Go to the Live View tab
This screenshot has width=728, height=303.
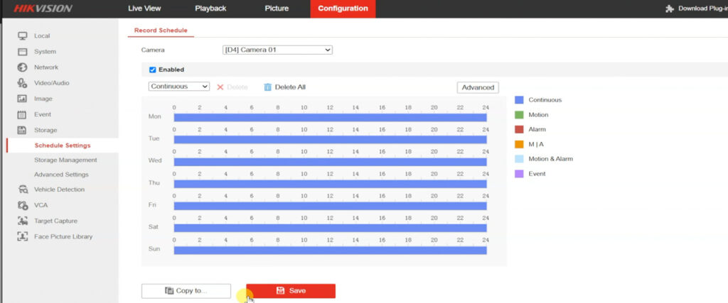tap(145, 9)
